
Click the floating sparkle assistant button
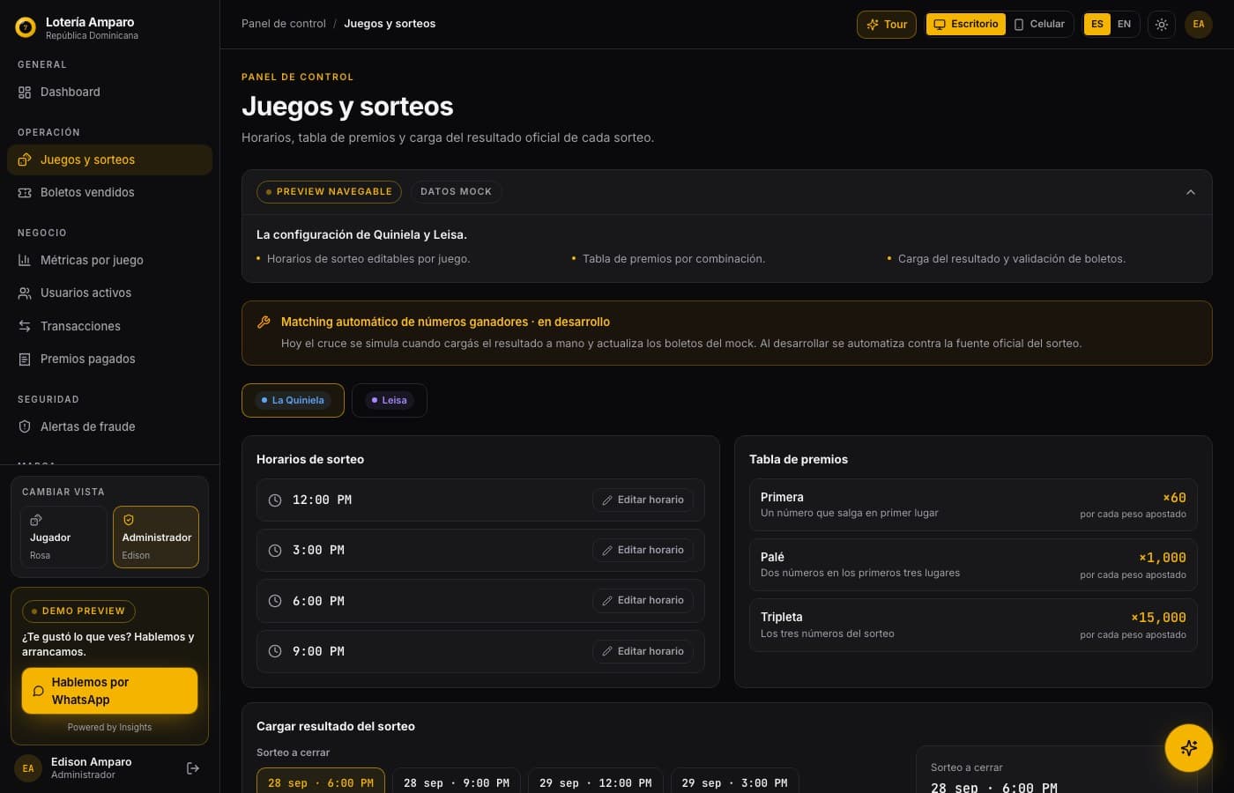pyautogui.click(x=1189, y=748)
